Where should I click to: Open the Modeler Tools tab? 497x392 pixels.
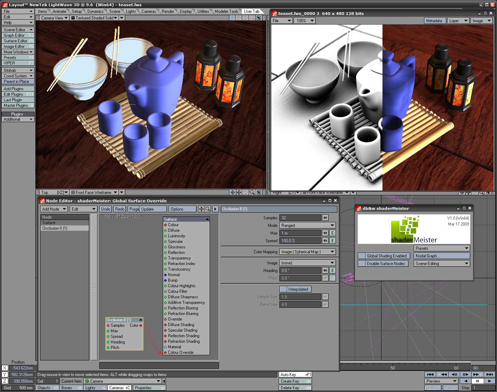[x=226, y=11]
